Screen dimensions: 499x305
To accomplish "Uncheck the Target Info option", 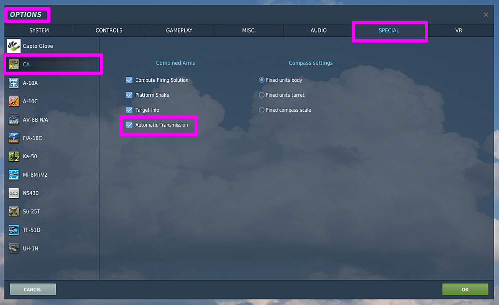I will 129,110.
